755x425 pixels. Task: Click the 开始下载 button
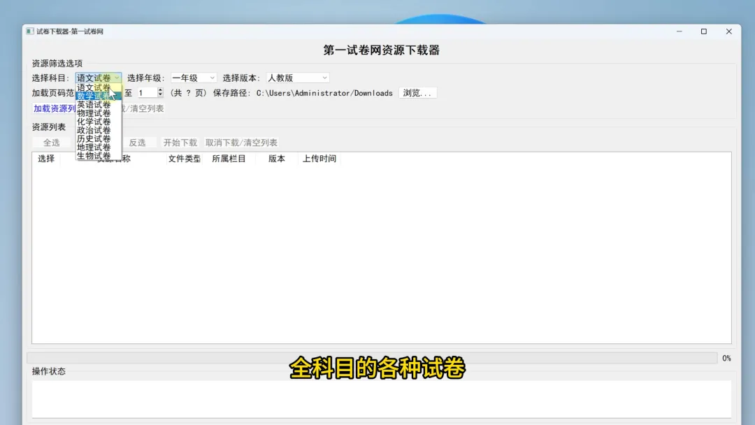(180, 143)
